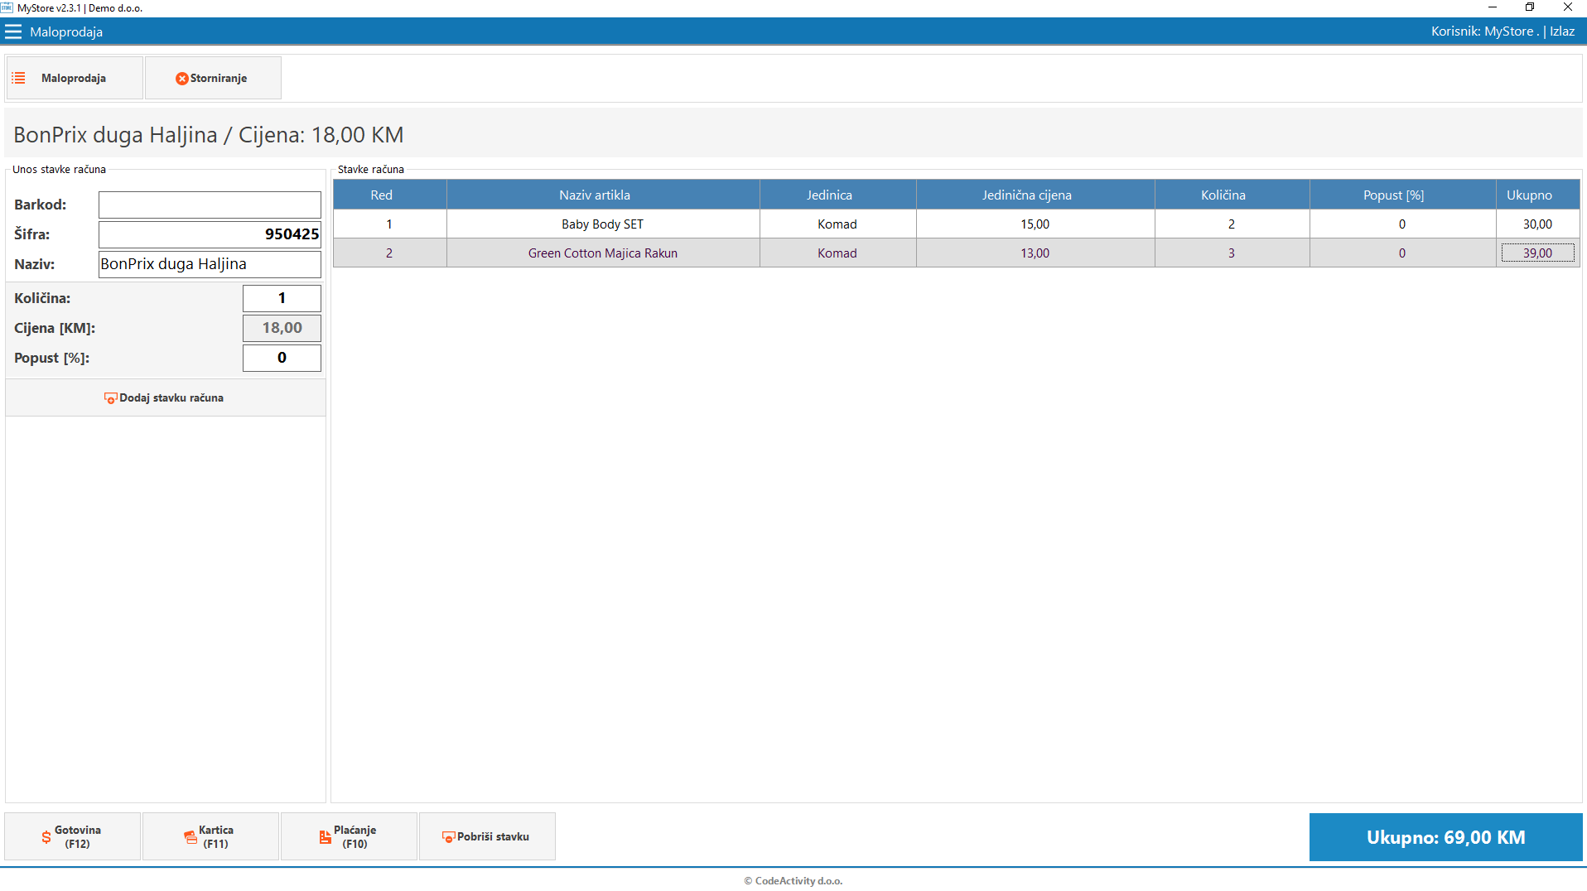
Task: Click the Popust [%] discount field
Action: tap(282, 358)
